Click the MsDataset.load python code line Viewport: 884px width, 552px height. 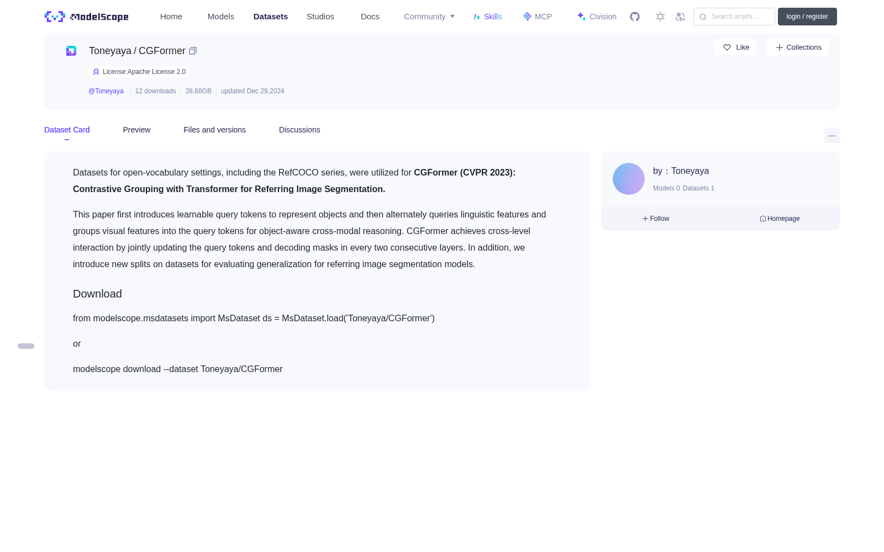coord(254,319)
